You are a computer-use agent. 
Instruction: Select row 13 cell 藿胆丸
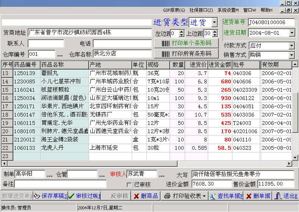pos(64,73)
